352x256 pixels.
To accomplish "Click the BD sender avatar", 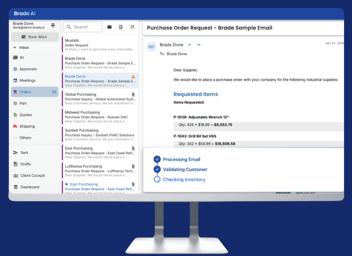I will click(151, 47).
